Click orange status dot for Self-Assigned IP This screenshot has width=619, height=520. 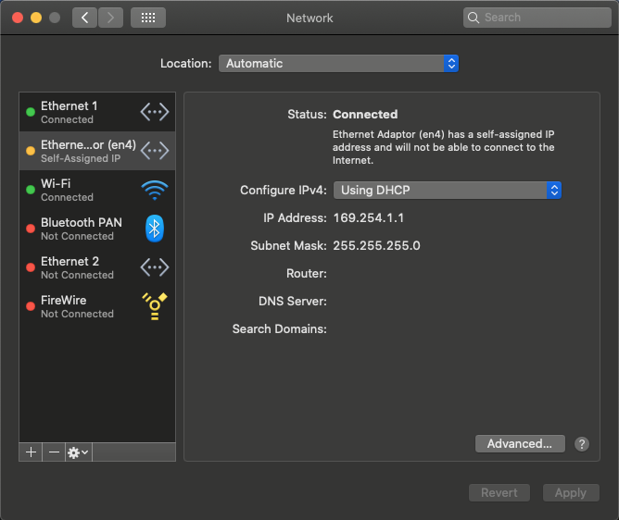pos(31,151)
